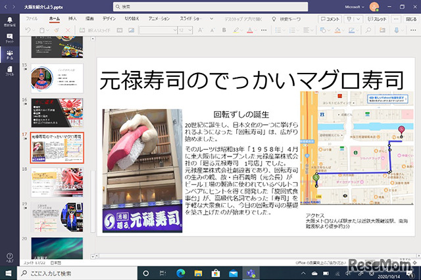This screenshot has width=421, height=280.
Task: Click the text alignment icon
Action: pos(307,30)
